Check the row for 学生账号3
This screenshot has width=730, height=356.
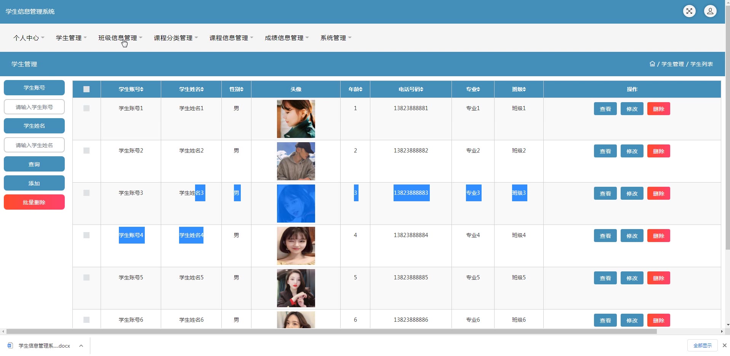pyautogui.click(x=86, y=193)
